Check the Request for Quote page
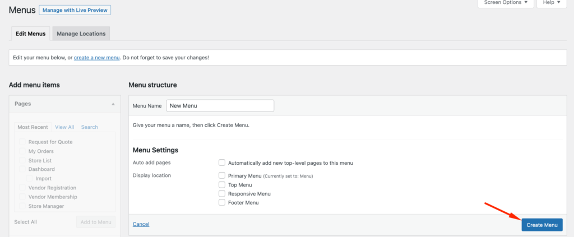574x237 pixels. 22,142
